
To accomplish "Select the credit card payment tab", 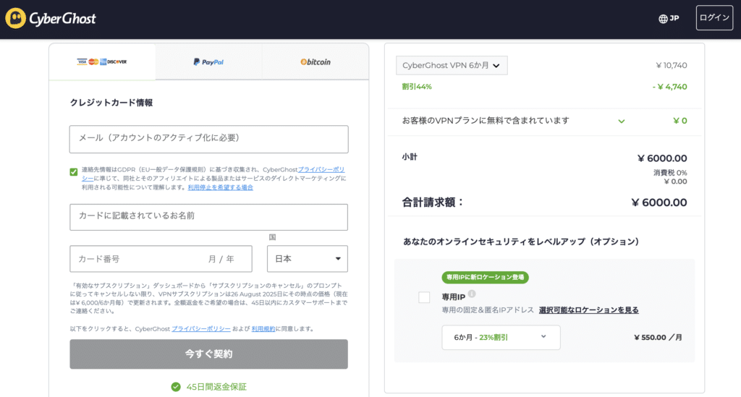I will [x=102, y=62].
